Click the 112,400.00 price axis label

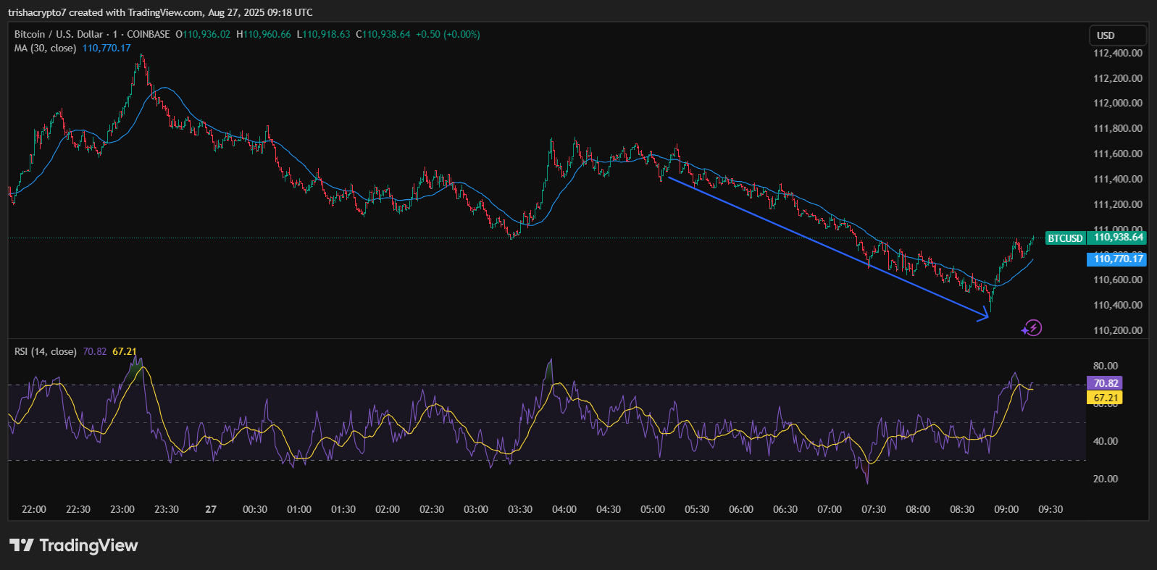1117,53
